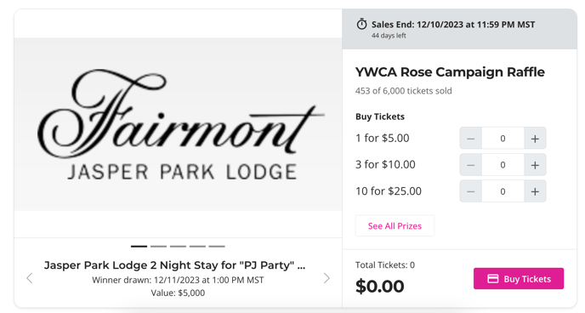Go to the next prize with right chevron

tap(327, 278)
